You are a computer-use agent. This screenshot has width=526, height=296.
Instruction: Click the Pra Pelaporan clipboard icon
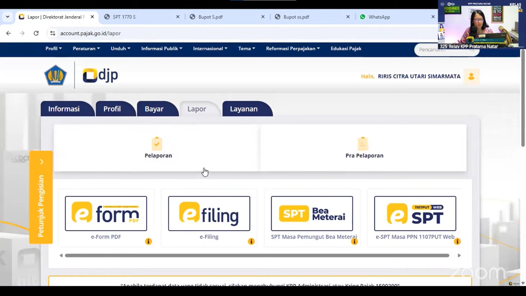363,144
